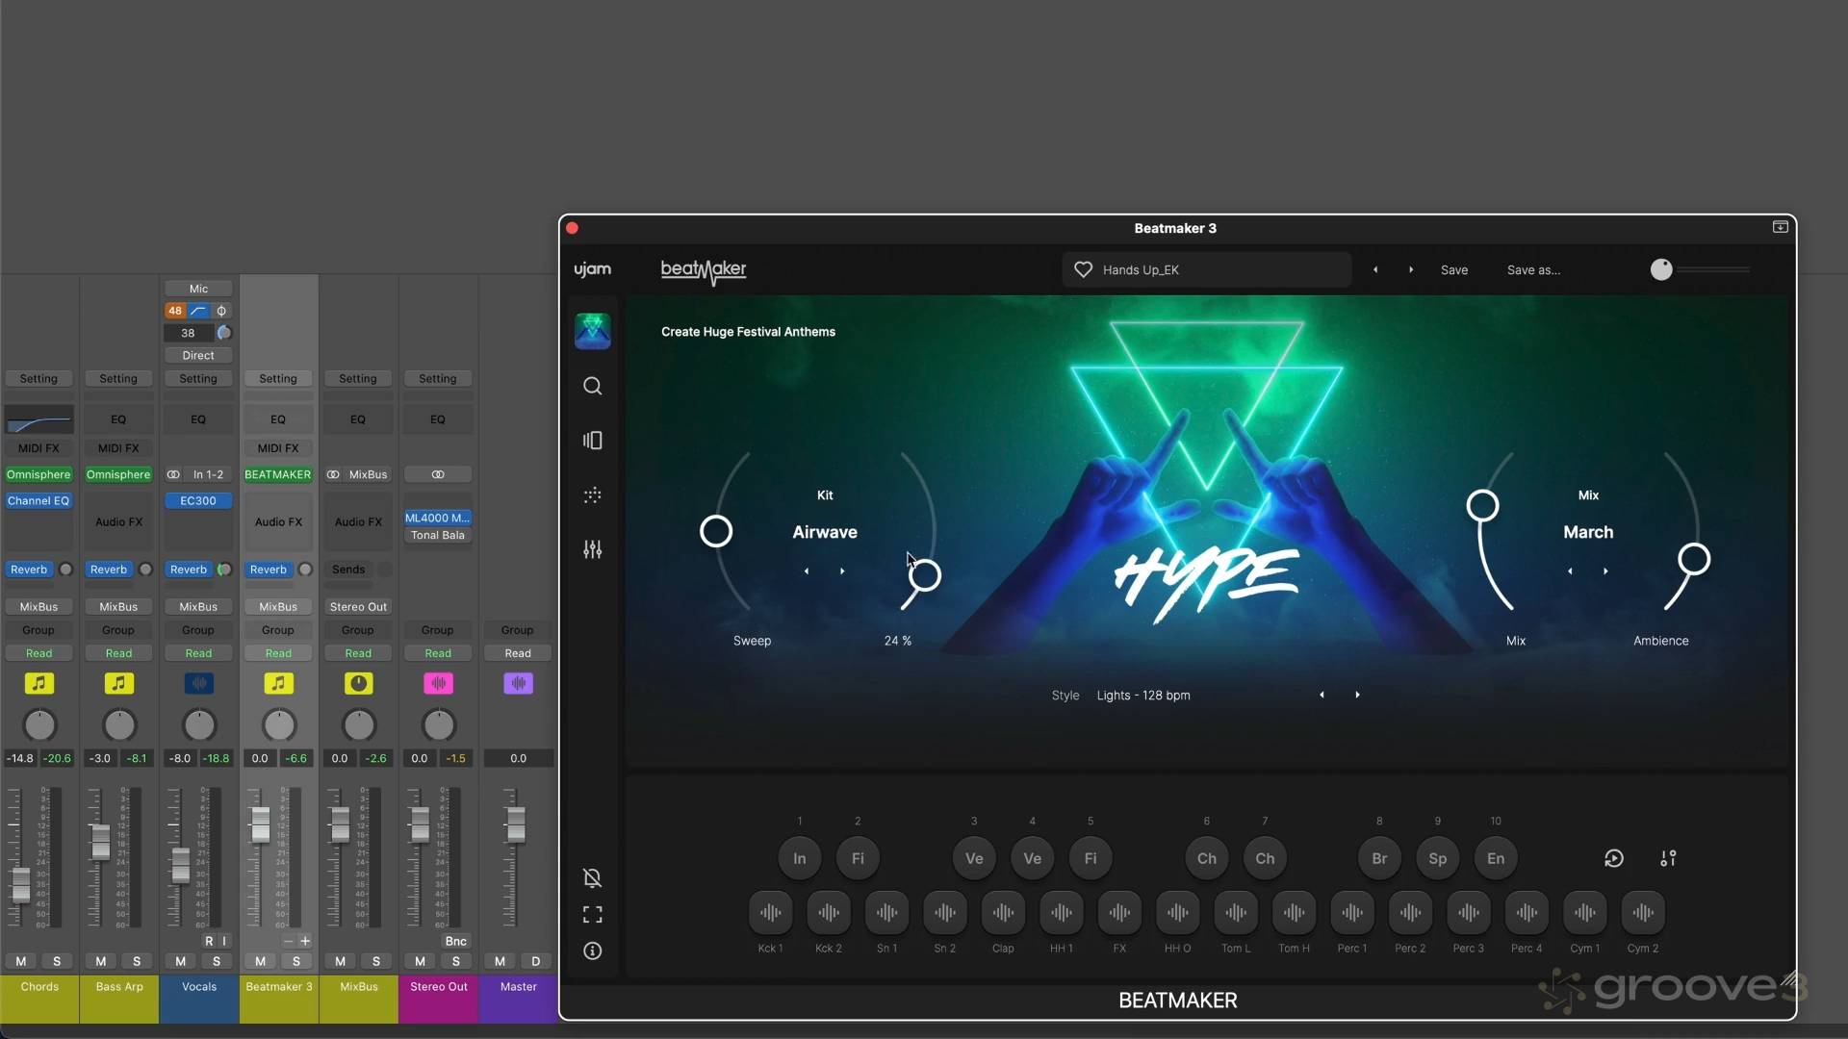Open Channel EQ plugin on Chords

tap(38, 500)
